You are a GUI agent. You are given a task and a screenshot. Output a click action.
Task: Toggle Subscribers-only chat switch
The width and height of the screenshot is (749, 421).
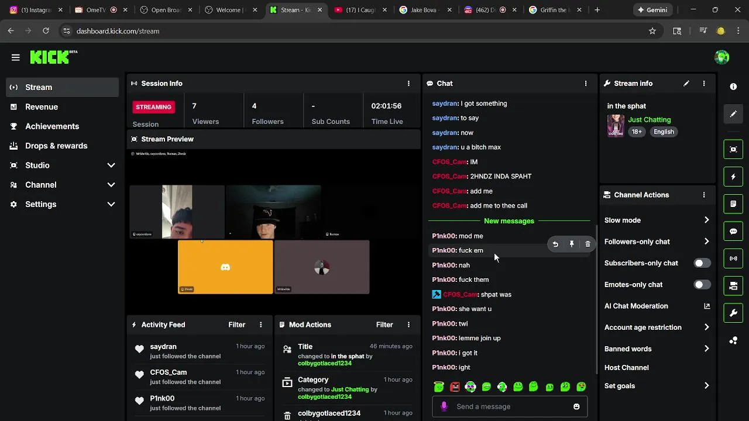[x=702, y=263]
